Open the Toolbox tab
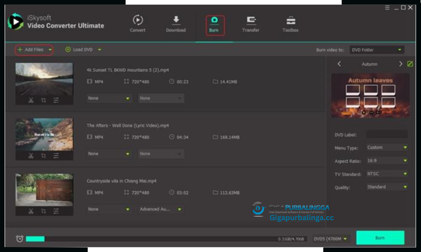421x252 pixels. click(290, 24)
